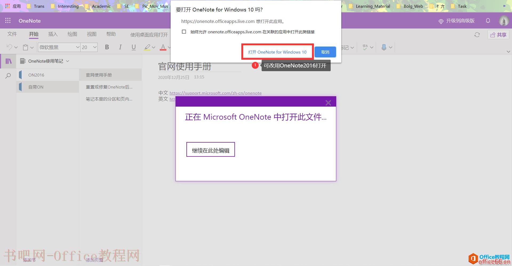Screen dimensions: 512x266
Task: Expand the highlighter color arrow
Action: point(154,47)
